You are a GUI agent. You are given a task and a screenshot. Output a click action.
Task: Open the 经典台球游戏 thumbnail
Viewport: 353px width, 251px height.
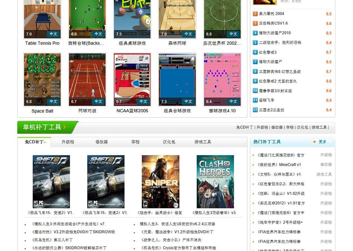coord(177,79)
